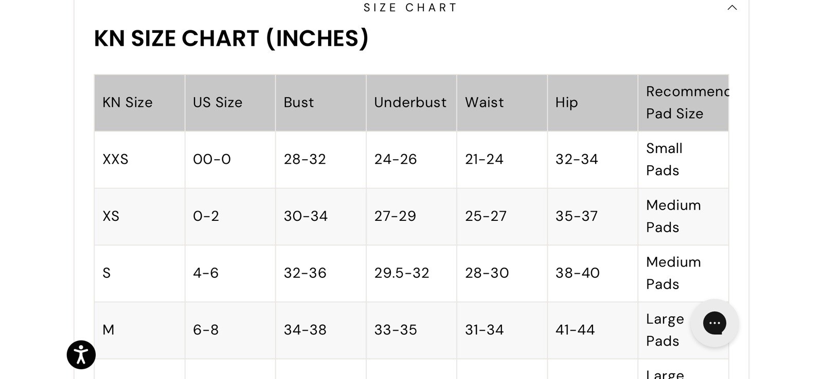This screenshot has width=823, height=379.
Task: Open the accessibility options icon
Action: click(x=81, y=355)
